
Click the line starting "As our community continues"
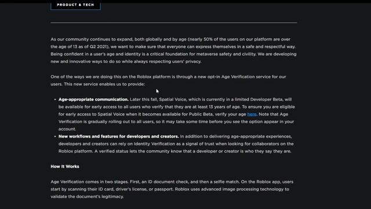tap(170, 39)
